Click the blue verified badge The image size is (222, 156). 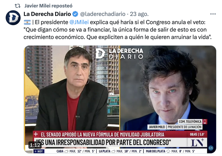pos(75,14)
